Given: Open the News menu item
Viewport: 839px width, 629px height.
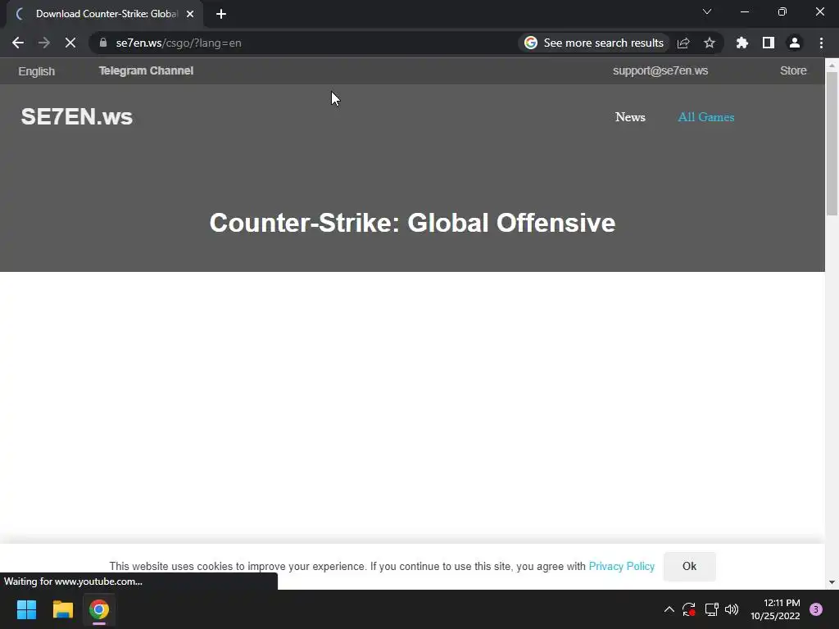Looking at the screenshot, I should (x=630, y=117).
